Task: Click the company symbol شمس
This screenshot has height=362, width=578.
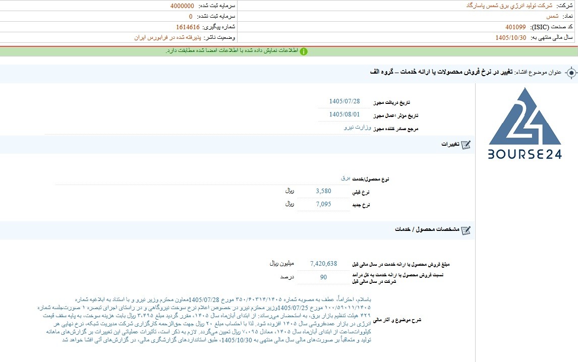Action: coord(552,16)
